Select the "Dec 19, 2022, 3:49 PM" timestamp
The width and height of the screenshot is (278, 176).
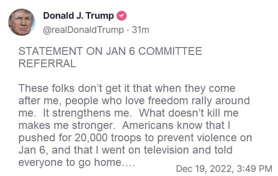point(224,169)
